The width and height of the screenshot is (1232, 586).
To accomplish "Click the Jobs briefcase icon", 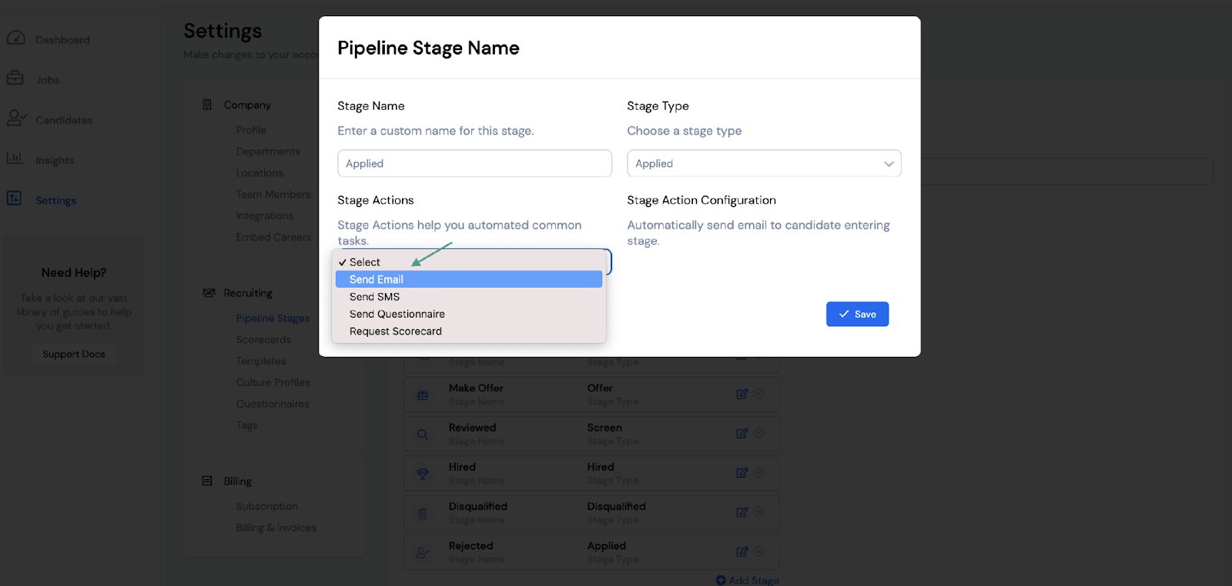I will 15,78.
